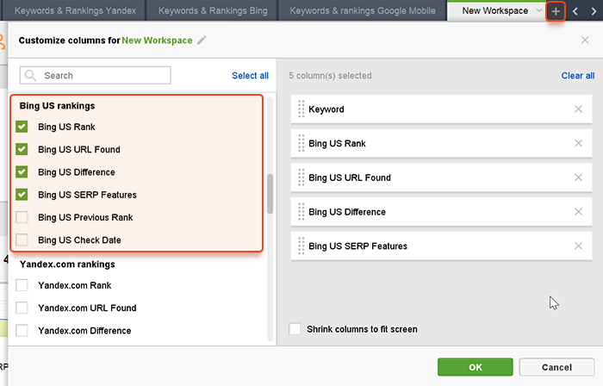Grab the Keyword column drag handle
603x386 pixels.
coord(301,109)
